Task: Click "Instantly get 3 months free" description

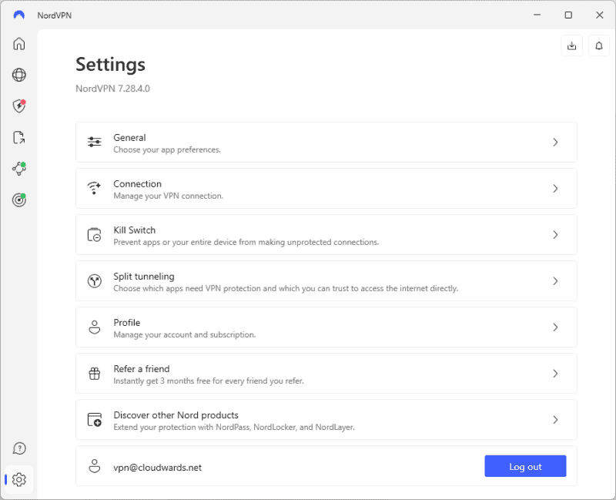Action: [x=209, y=381]
